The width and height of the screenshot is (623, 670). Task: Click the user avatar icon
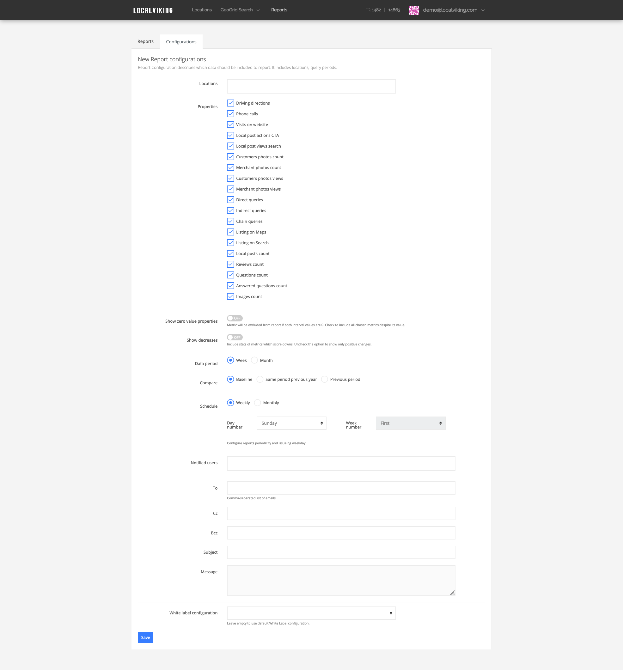click(x=414, y=10)
